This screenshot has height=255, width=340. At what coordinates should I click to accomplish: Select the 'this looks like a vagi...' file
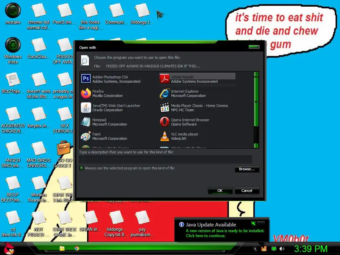click(90, 16)
